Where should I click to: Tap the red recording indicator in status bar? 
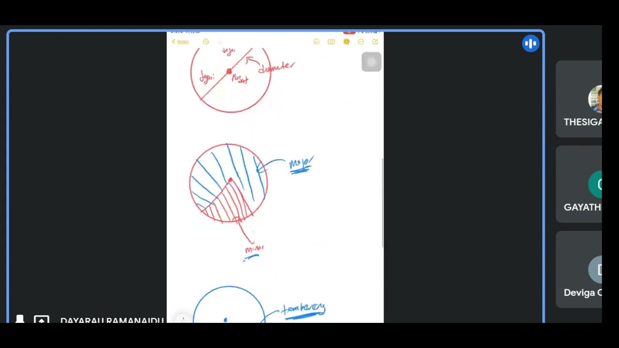[349, 32]
